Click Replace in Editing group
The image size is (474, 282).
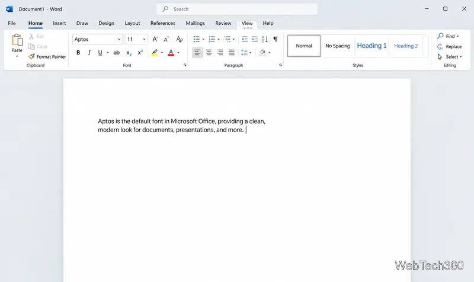point(450,47)
